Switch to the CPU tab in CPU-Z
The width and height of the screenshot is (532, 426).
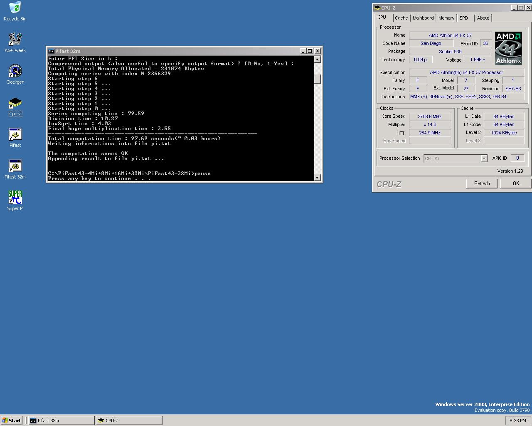[382, 17]
